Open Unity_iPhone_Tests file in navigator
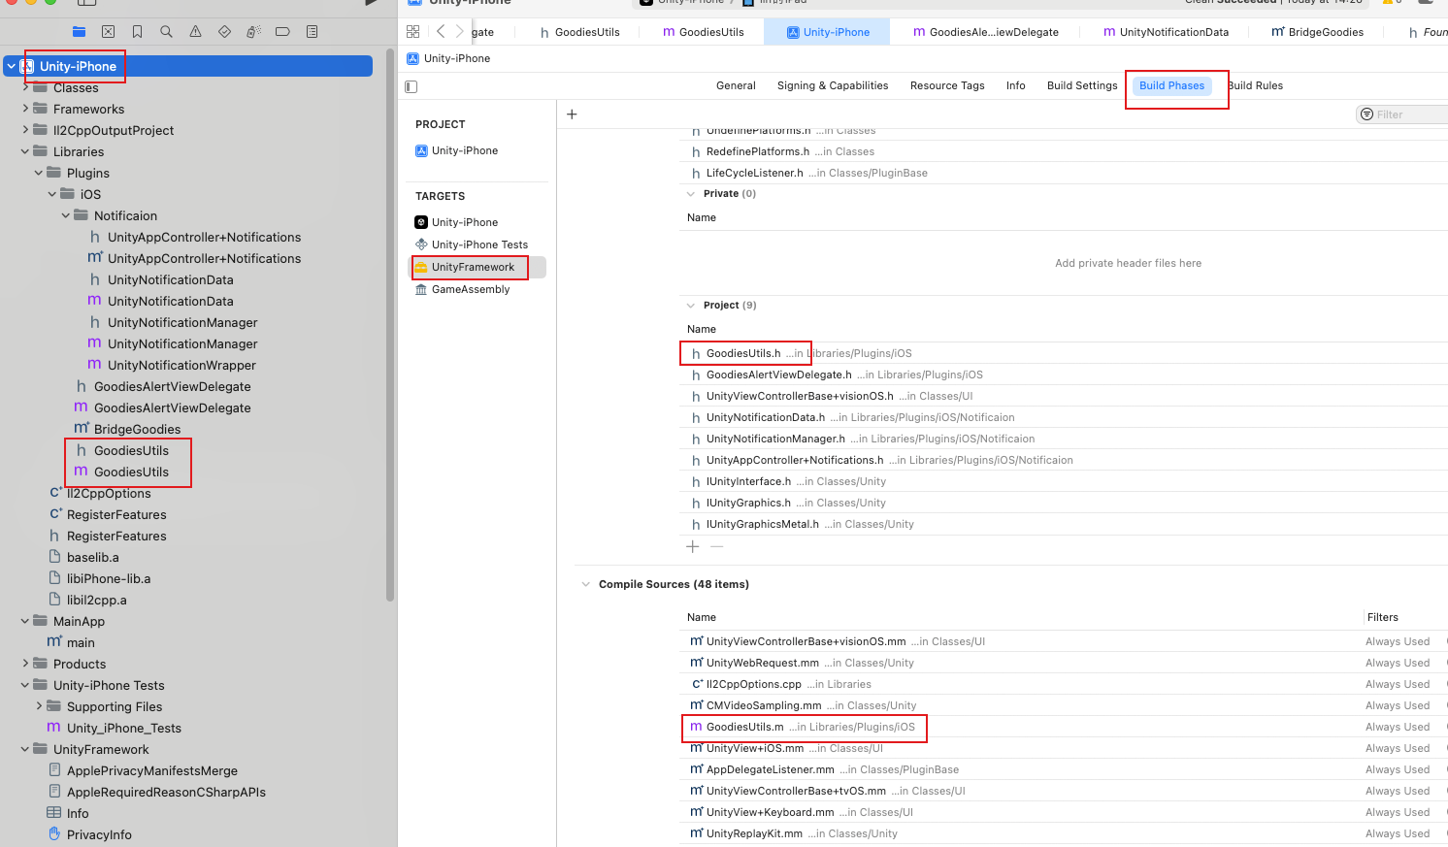The height and width of the screenshot is (847, 1448). coord(123,728)
